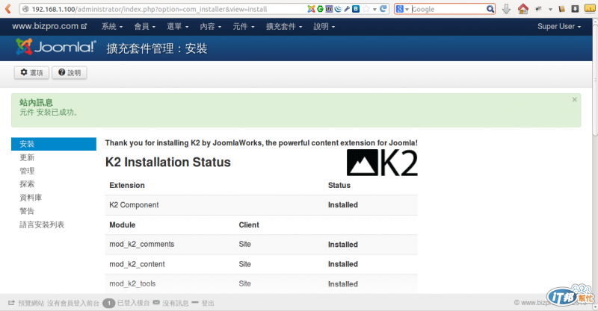Click the K2 logo image
The height and width of the screenshot is (311, 598).
(382, 163)
